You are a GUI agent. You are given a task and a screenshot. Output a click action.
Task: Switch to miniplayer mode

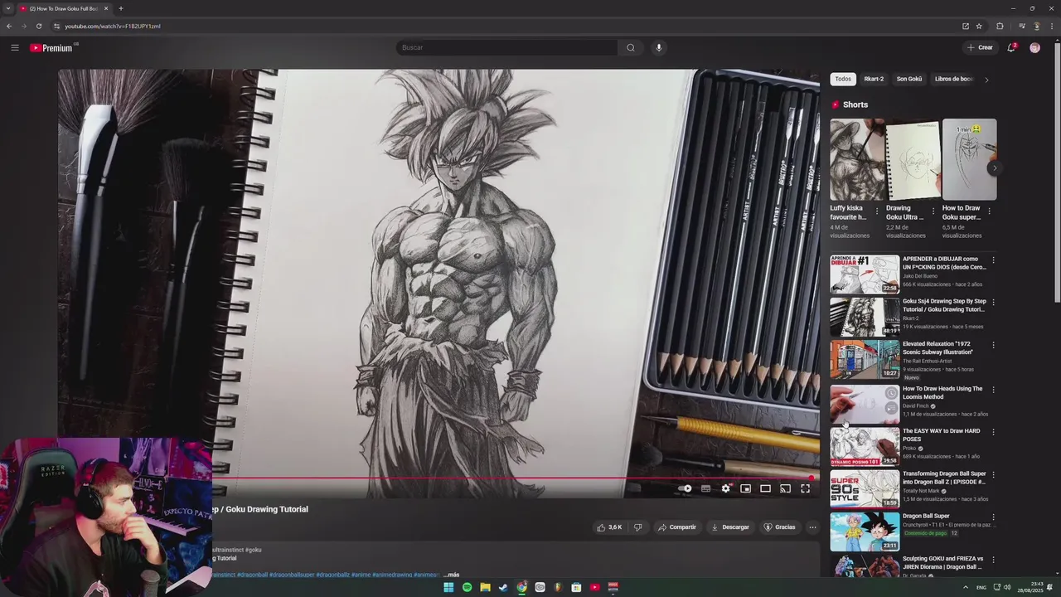746,488
